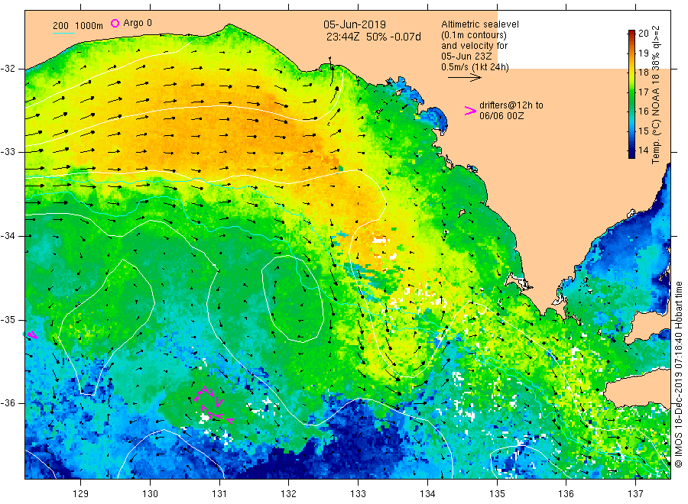Click the '06/06 00Z' text
688x504 pixels.
click(501, 116)
